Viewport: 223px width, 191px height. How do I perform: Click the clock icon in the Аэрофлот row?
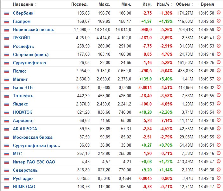pos(219,120)
